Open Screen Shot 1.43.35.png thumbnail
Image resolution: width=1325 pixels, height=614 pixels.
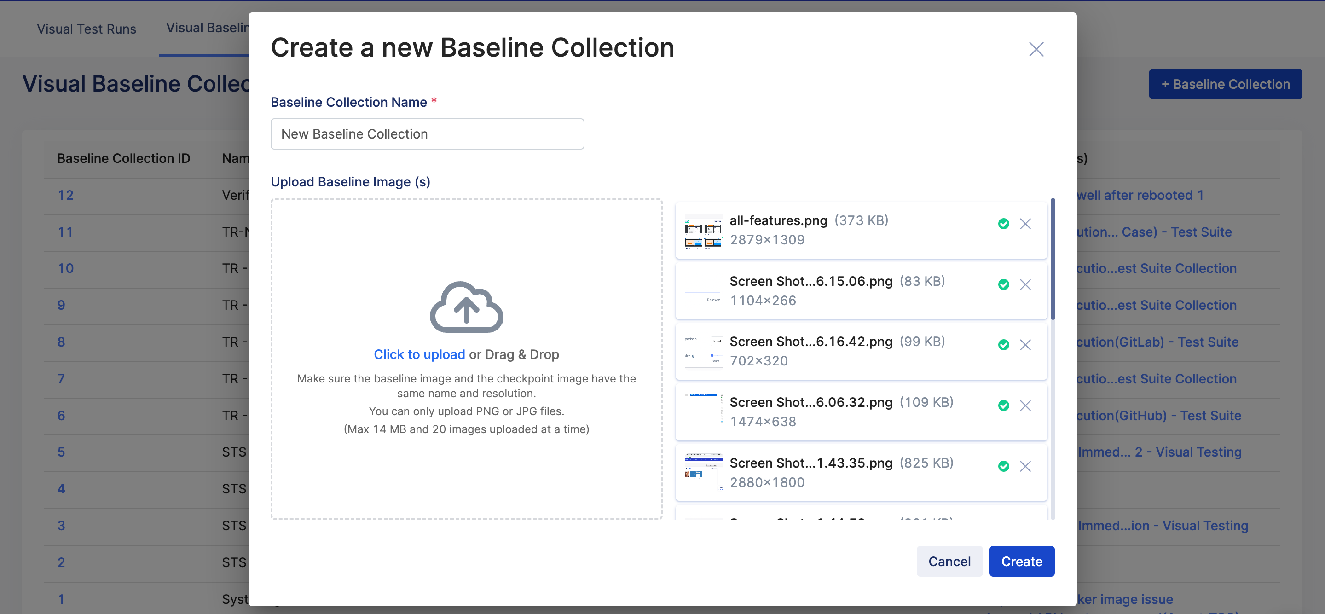703,473
